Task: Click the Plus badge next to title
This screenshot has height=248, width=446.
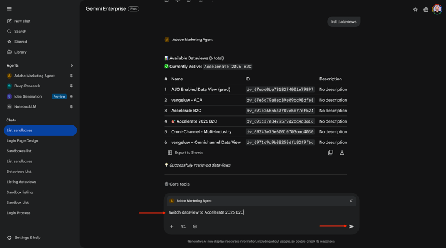Action: [x=133, y=9]
